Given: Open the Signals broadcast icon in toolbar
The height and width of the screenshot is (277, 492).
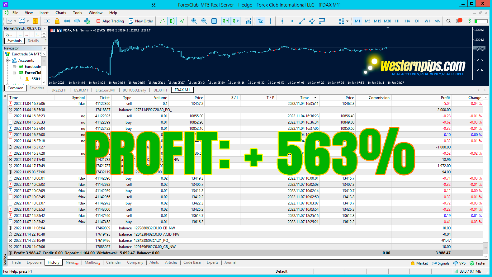Looking at the screenshot, I should pyautogui.click(x=67, y=21).
